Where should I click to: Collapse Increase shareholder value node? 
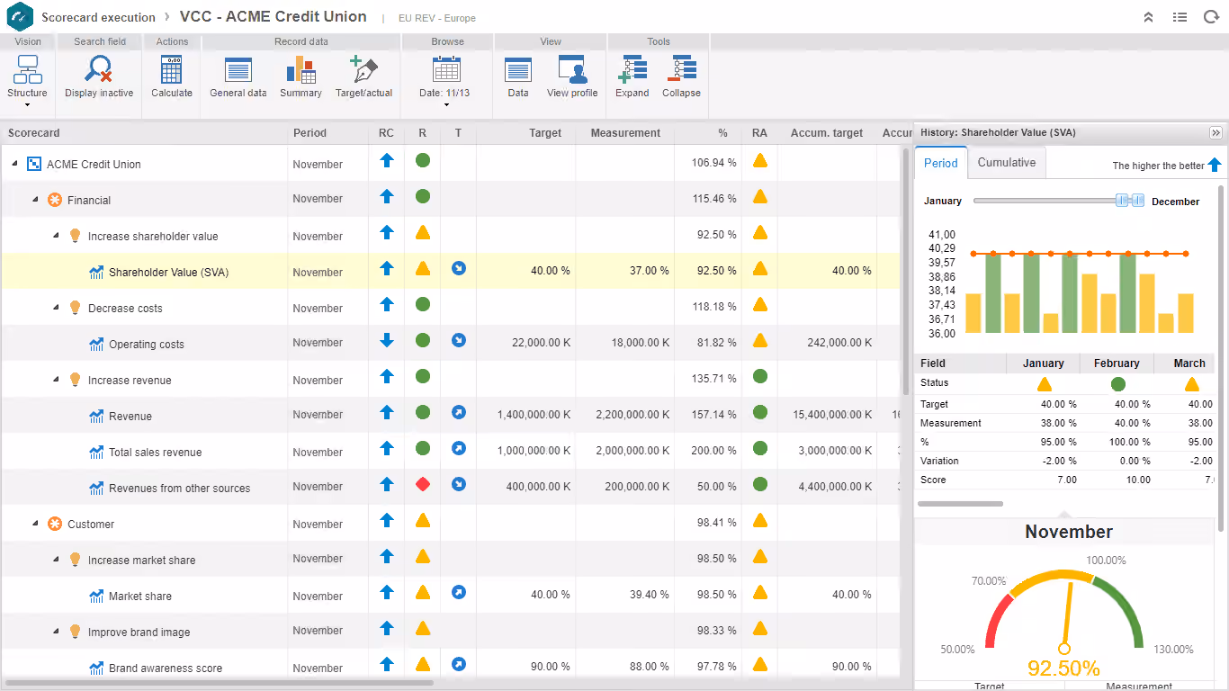[x=57, y=236]
